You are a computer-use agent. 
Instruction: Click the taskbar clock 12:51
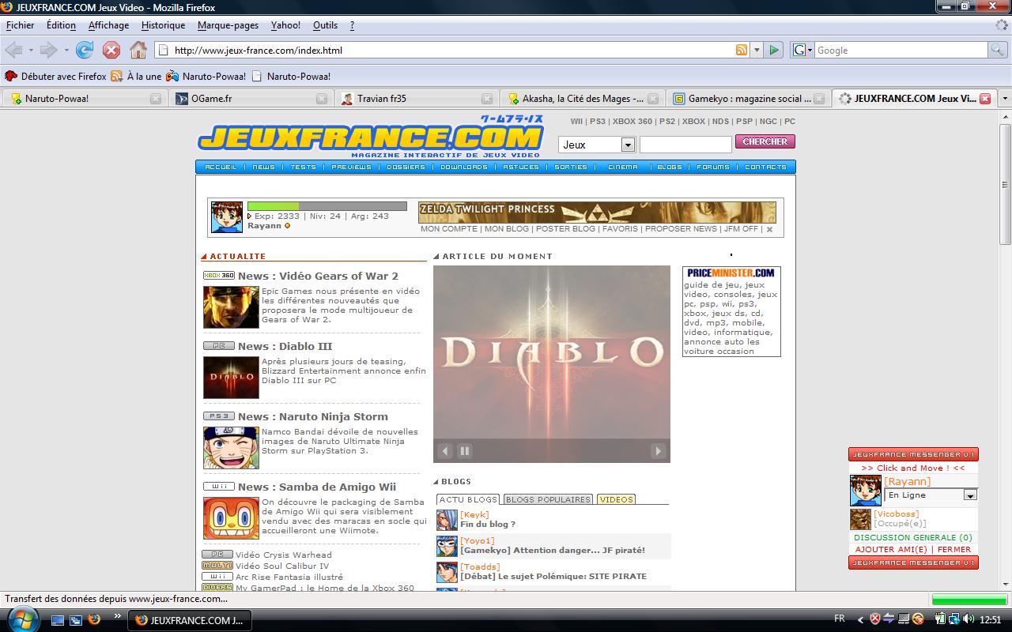click(990, 619)
